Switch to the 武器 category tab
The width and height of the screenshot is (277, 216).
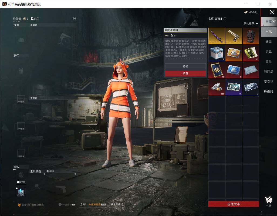click(x=269, y=42)
